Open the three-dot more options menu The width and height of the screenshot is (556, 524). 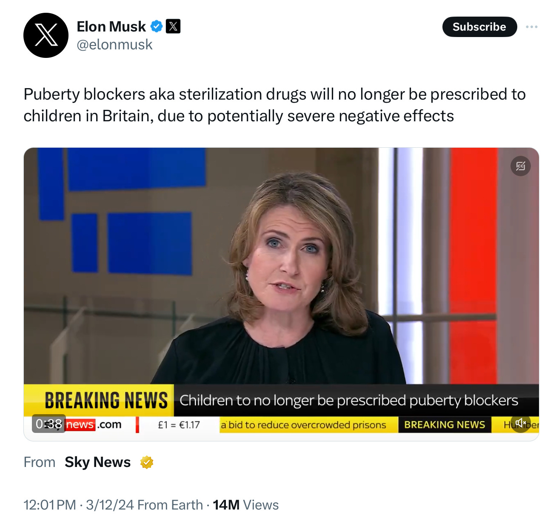531,27
